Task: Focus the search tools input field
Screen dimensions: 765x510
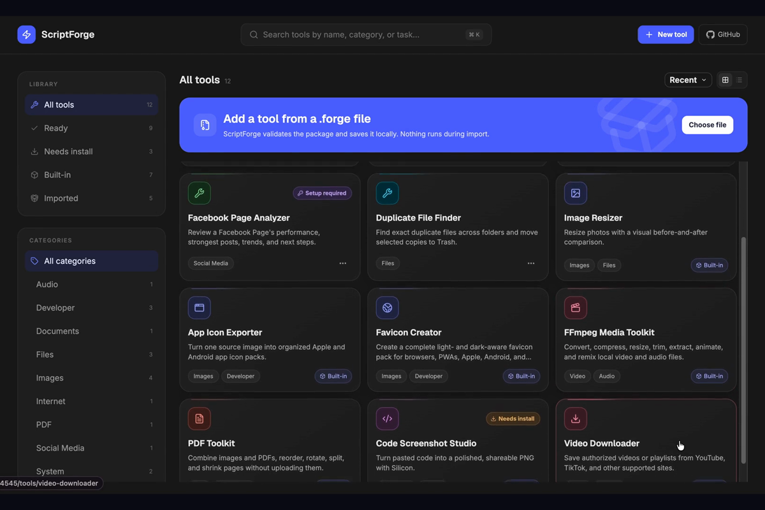Action: tap(366, 34)
